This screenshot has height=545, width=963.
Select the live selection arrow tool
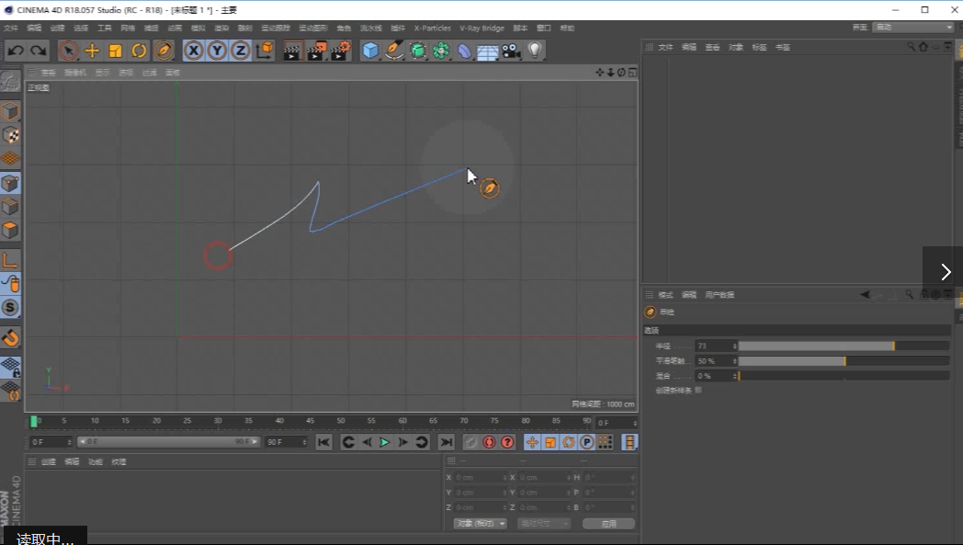tap(68, 51)
